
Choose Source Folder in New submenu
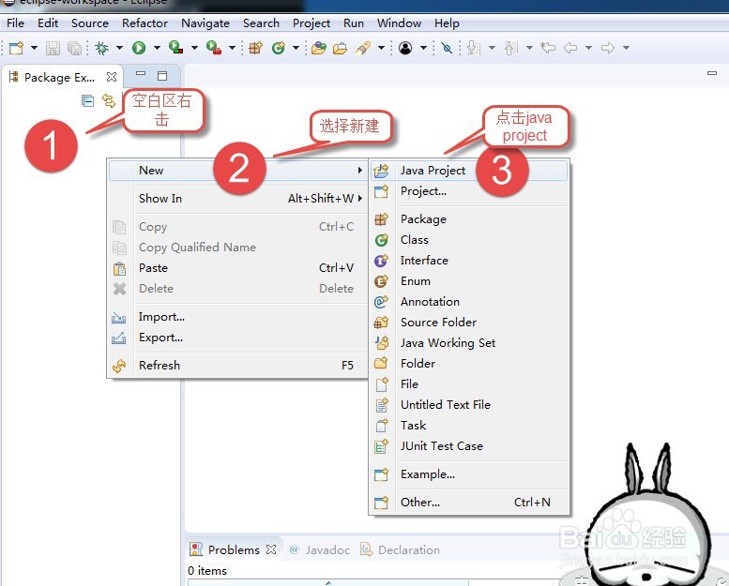coord(469,322)
